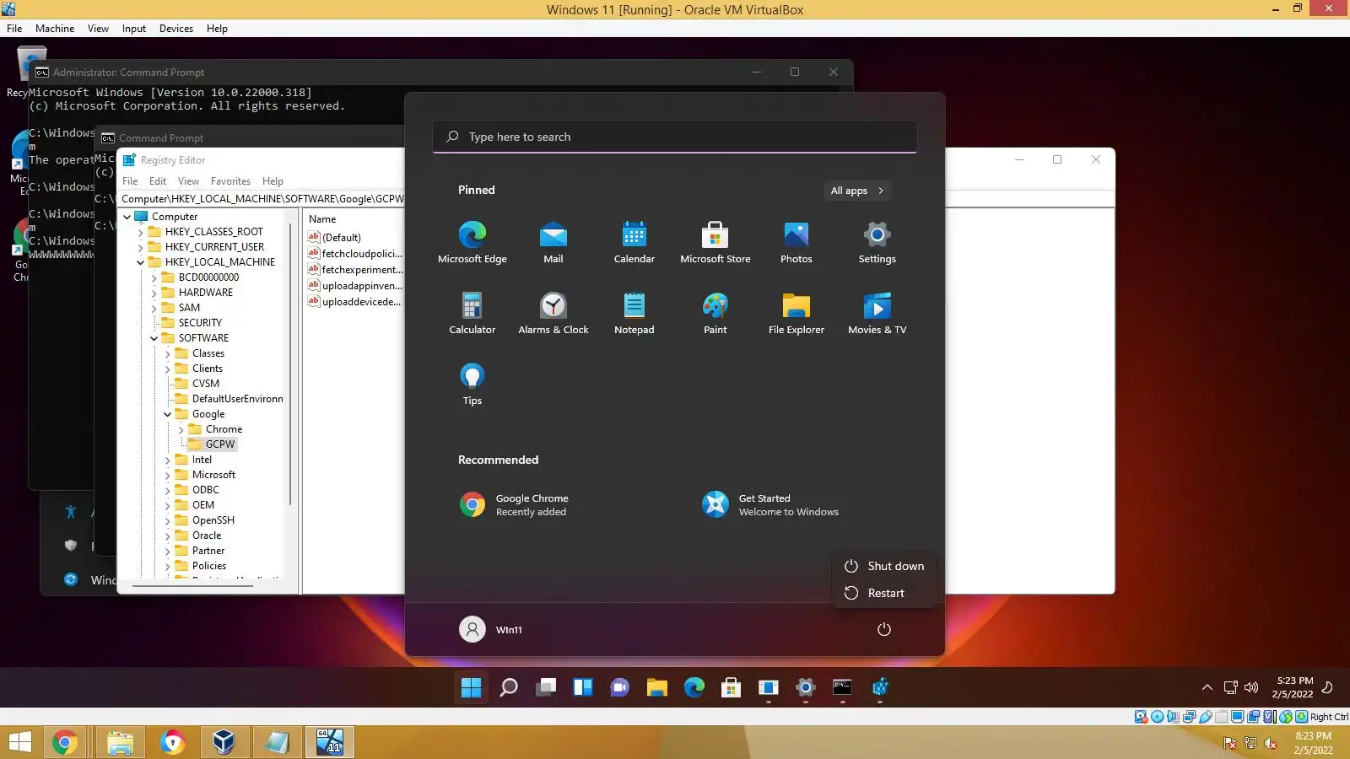
Task: Open Registry Editor View menu
Action: pyautogui.click(x=188, y=181)
